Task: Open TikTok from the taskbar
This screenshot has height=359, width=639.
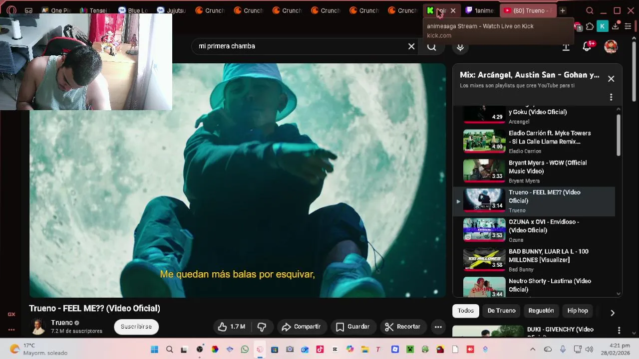Action: tap(320, 349)
